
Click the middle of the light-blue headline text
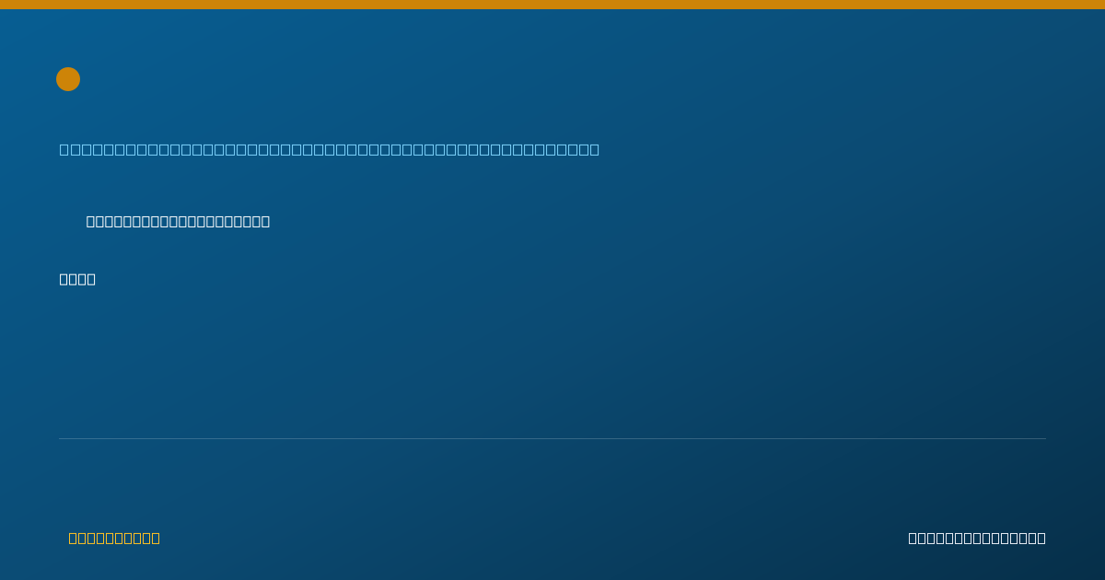click(330, 149)
